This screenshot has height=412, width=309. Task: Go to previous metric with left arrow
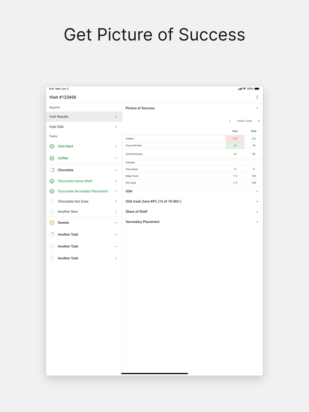pyautogui.click(x=230, y=121)
